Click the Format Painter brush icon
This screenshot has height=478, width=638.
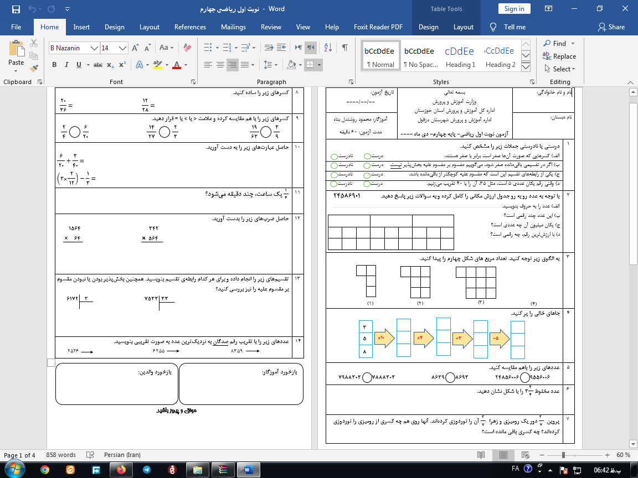34,69
